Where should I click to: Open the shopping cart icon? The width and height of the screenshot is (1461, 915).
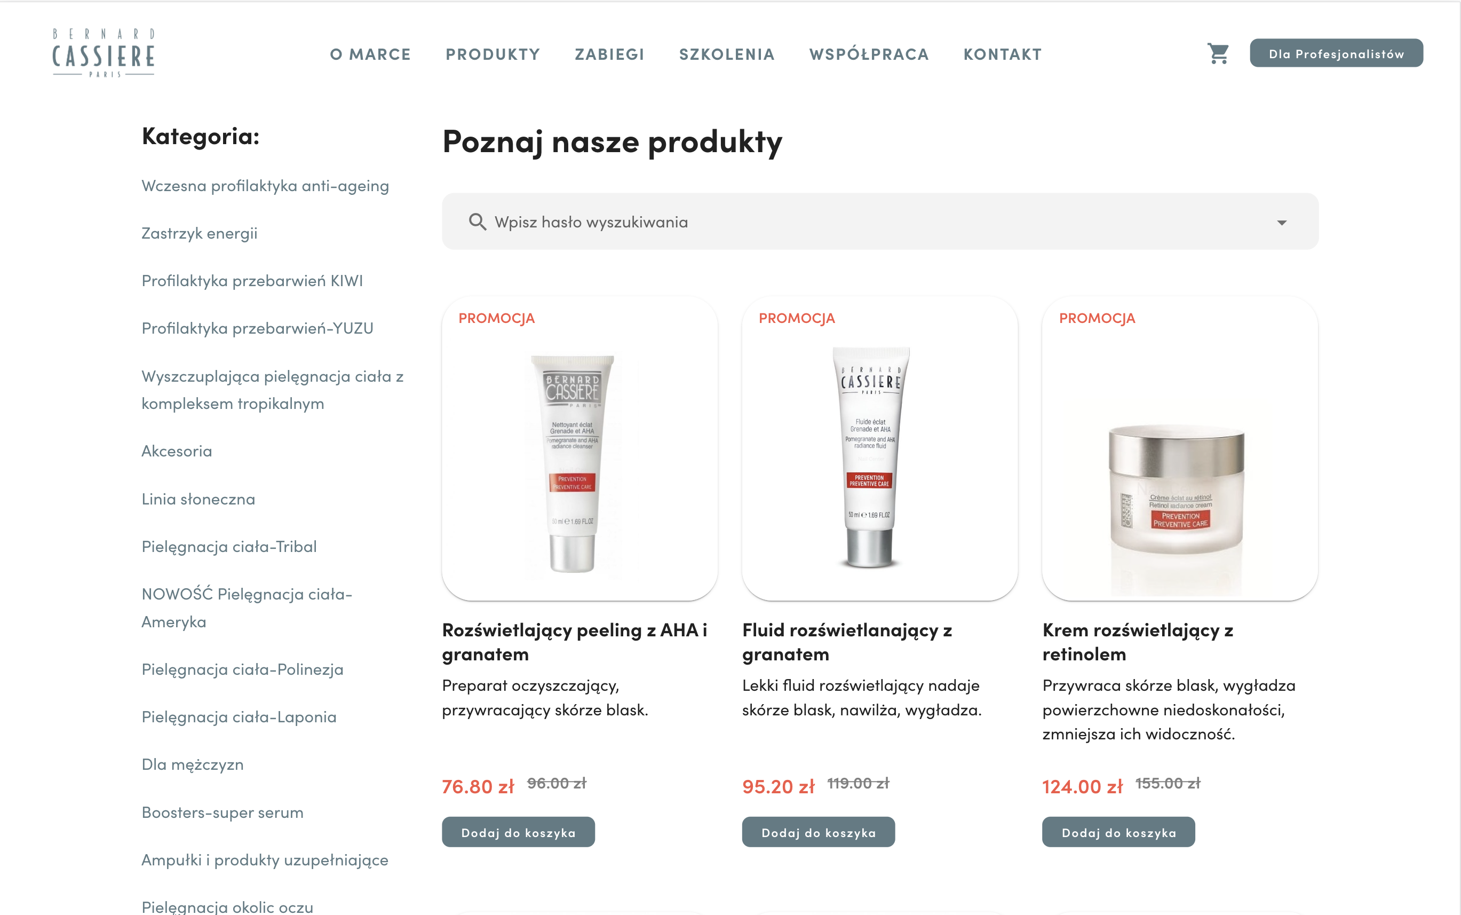(1218, 54)
